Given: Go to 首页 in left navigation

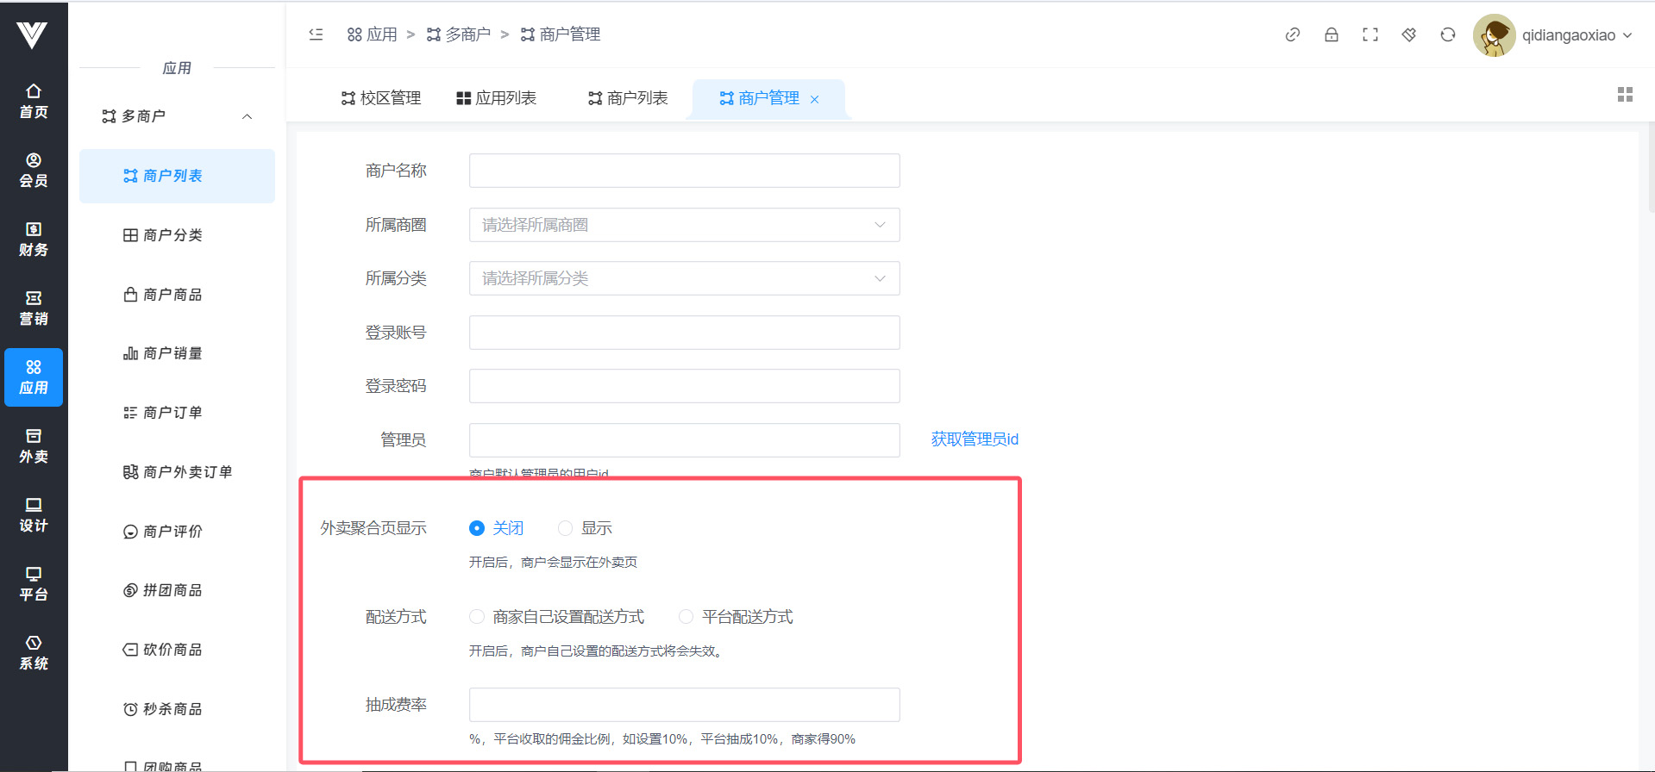Looking at the screenshot, I should pyautogui.click(x=34, y=102).
